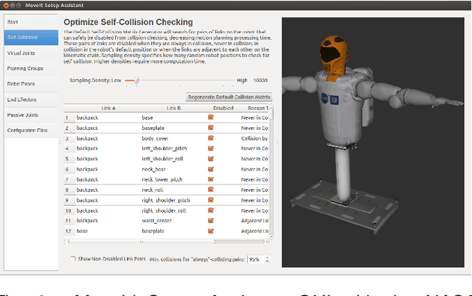Viewport: 472px width, 296px height.
Task: Open Configuration Files section
Action: 29,130
